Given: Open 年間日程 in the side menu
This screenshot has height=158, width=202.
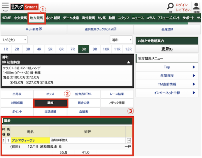Looking at the screenshot, I should click(x=167, y=76).
